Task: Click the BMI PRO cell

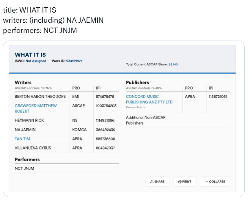Action: [76, 97]
